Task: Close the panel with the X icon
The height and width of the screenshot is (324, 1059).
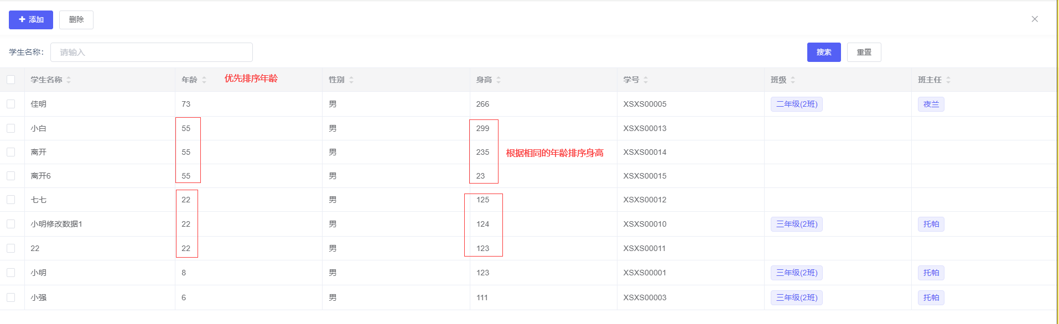Action: tap(1035, 19)
